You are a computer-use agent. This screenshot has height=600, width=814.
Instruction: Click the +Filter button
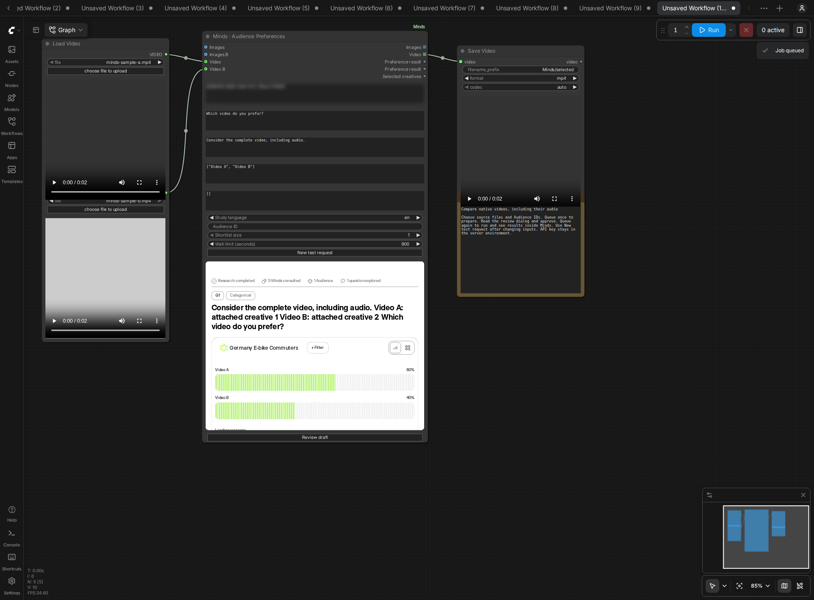(x=317, y=348)
